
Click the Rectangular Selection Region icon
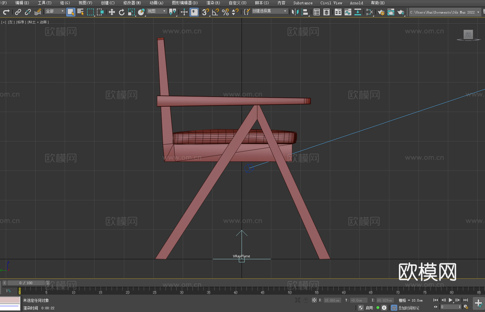[90, 12]
